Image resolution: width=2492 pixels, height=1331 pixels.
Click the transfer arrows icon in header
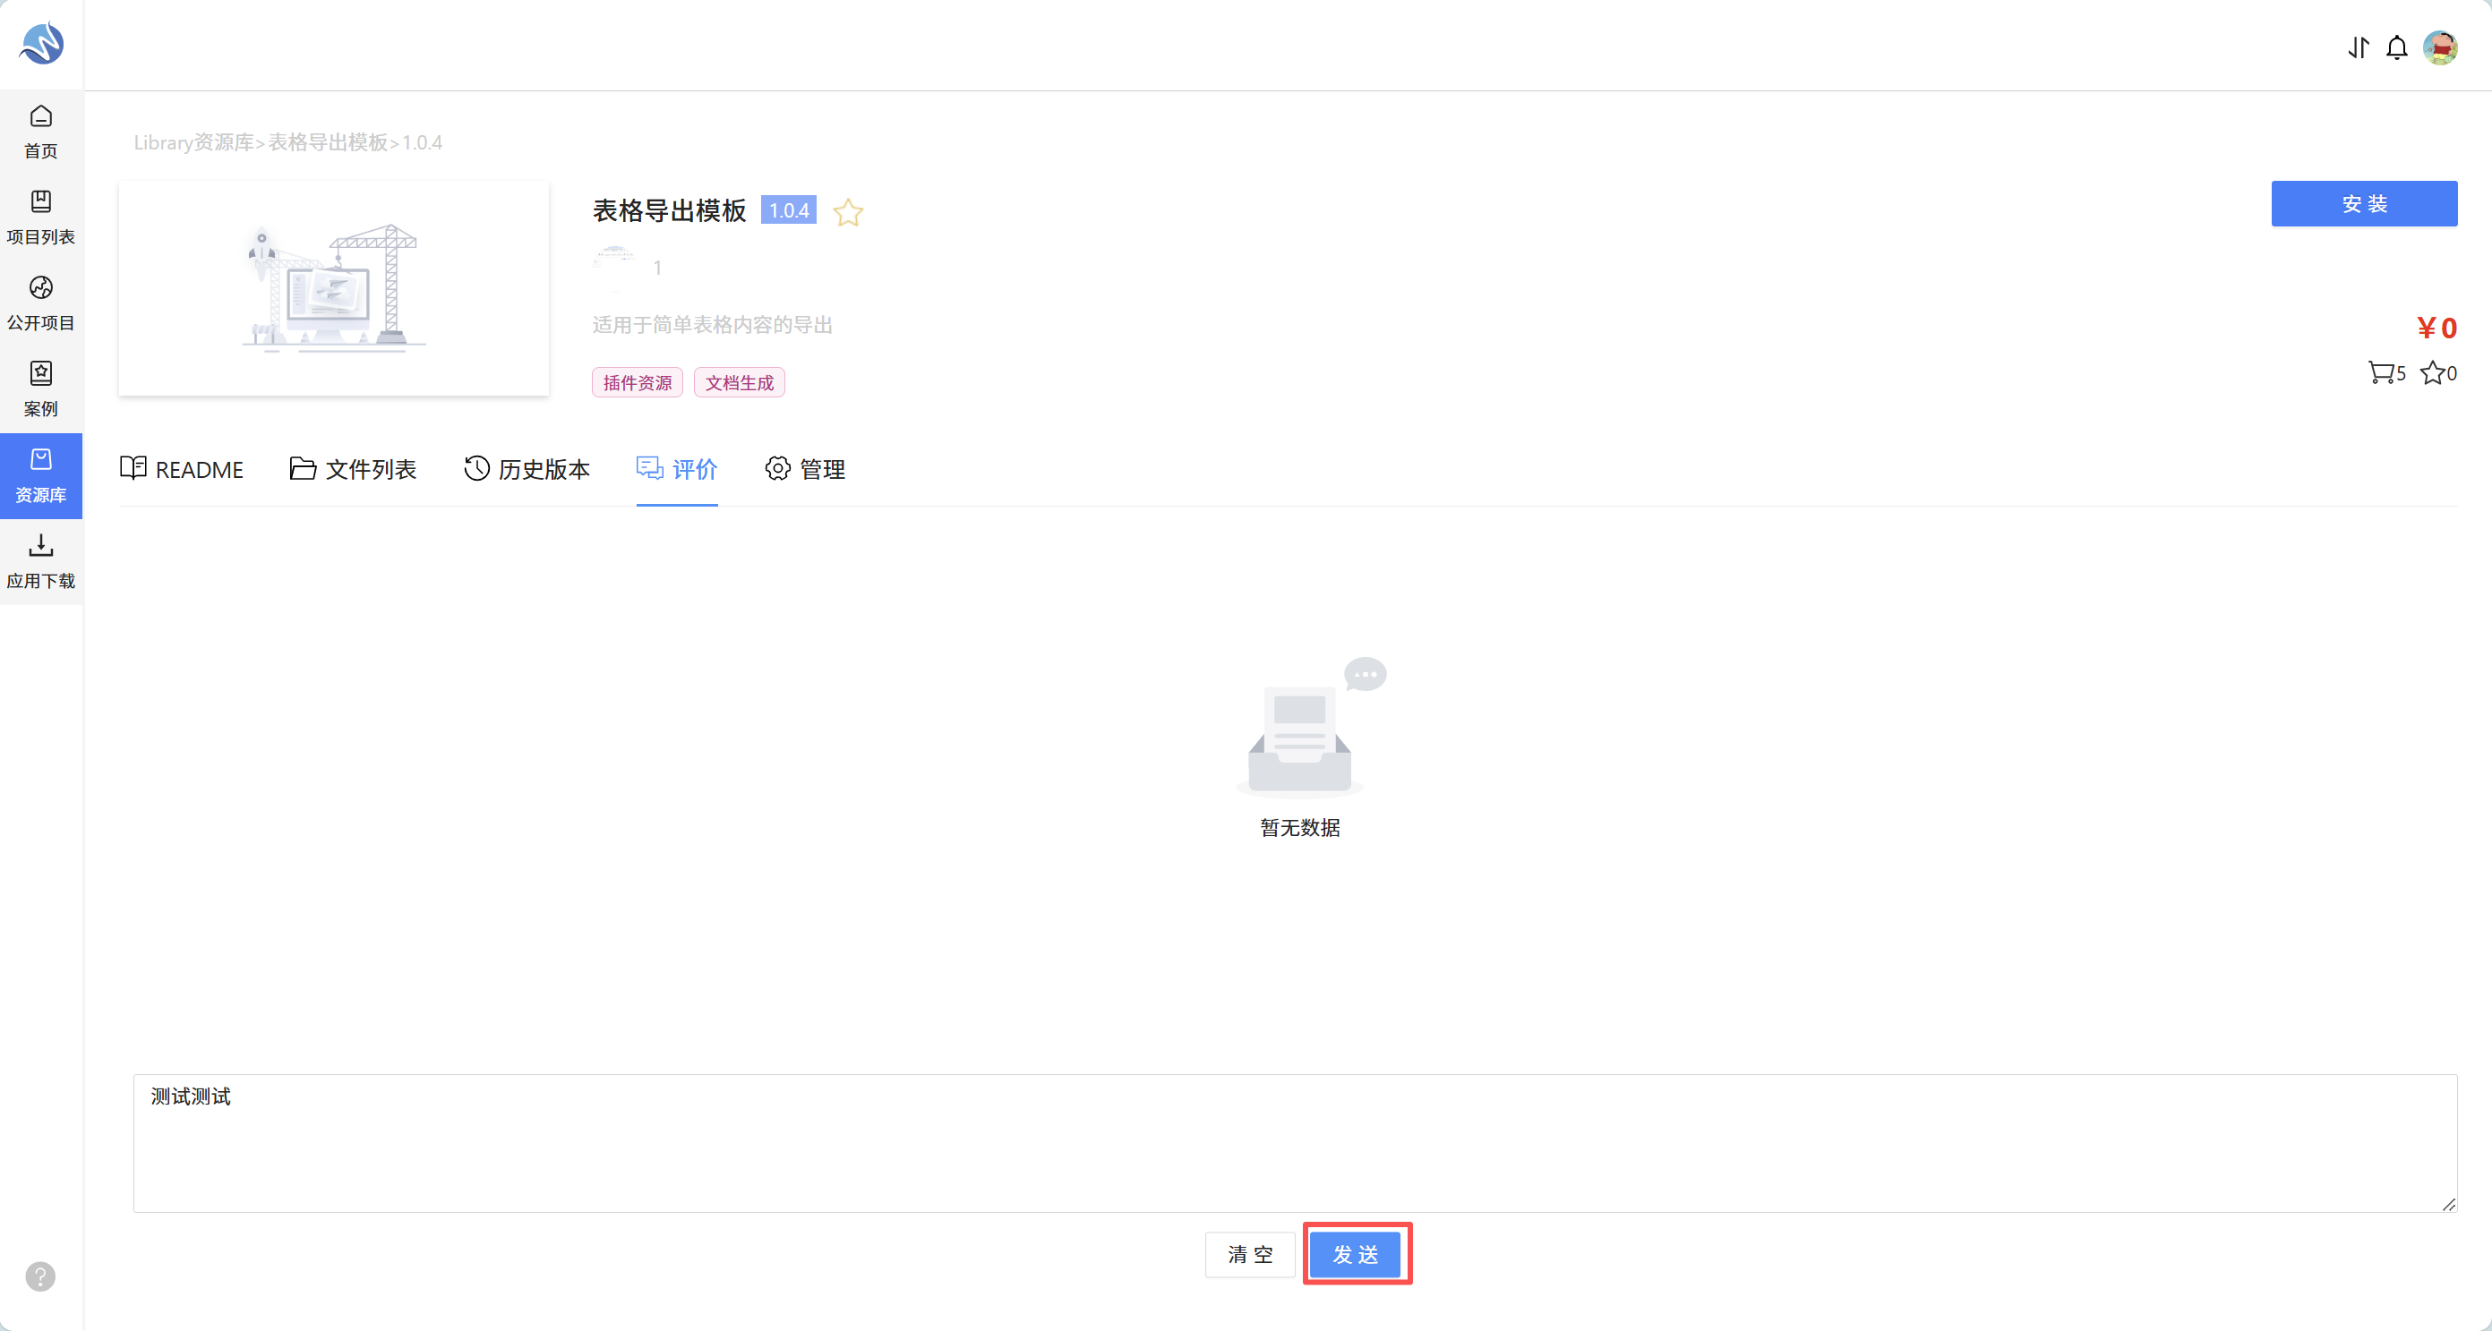tap(2359, 47)
